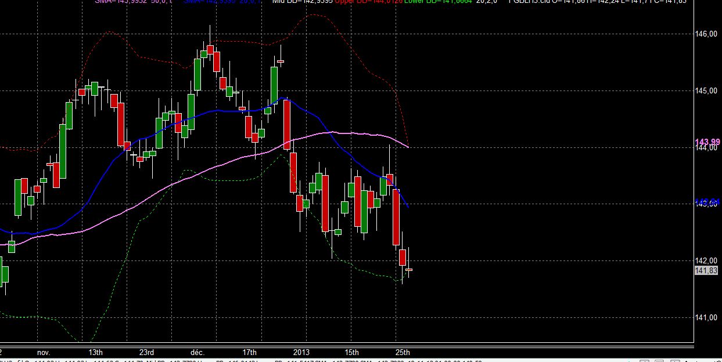Select the pink 143,99 SMA value label
722x362 pixels.
tap(707, 142)
